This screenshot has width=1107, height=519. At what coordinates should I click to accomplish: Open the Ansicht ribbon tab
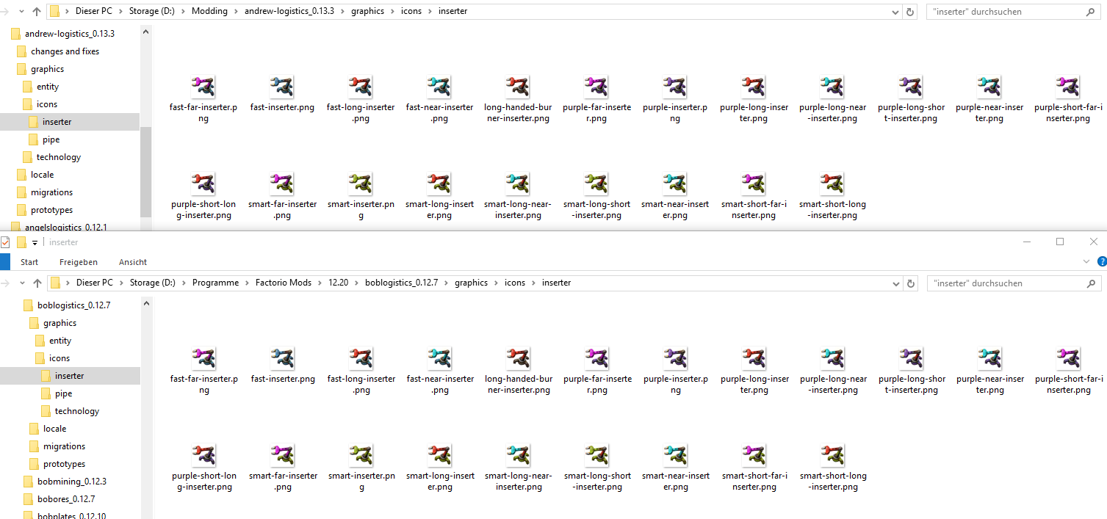tap(133, 262)
